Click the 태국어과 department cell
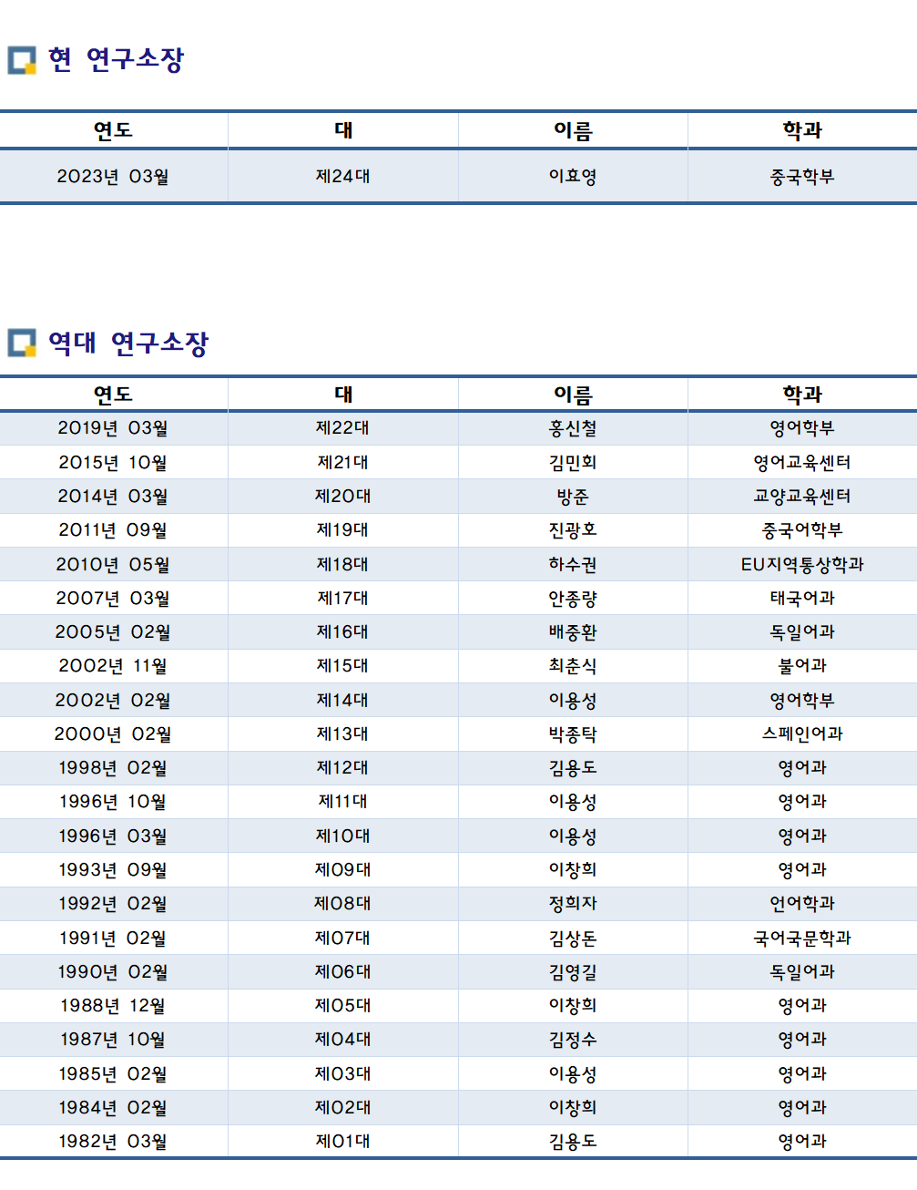 click(802, 599)
